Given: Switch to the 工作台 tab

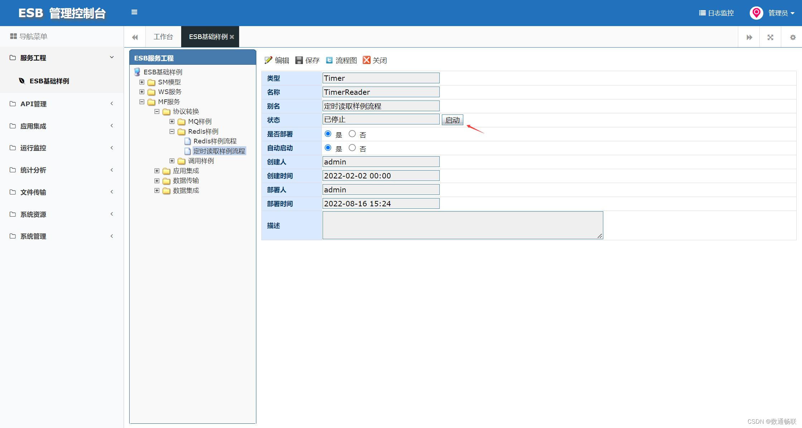Looking at the screenshot, I should 163,37.
